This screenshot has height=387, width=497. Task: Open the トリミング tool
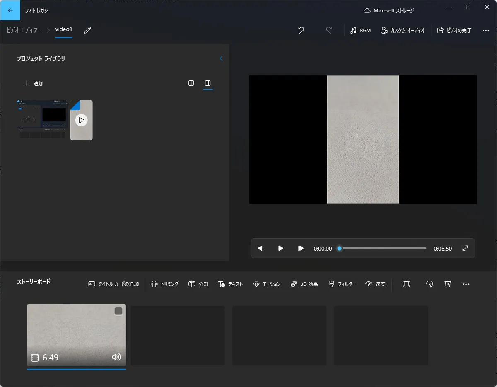tap(164, 284)
